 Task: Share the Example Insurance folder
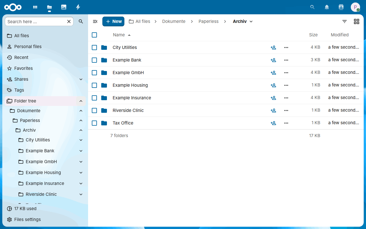273,98
